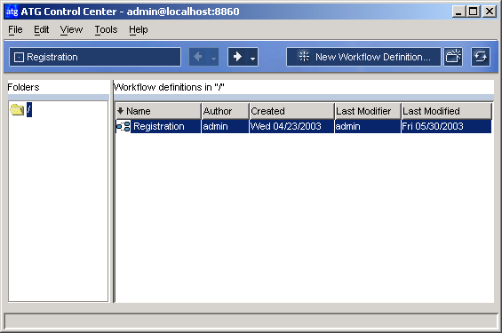The image size is (502, 333).
Task: Click the Registration workflow icon in list
Action: pyautogui.click(x=124, y=126)
